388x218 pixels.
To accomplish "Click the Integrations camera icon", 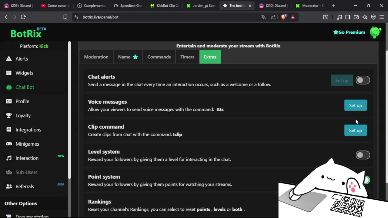I will point(9,130).
